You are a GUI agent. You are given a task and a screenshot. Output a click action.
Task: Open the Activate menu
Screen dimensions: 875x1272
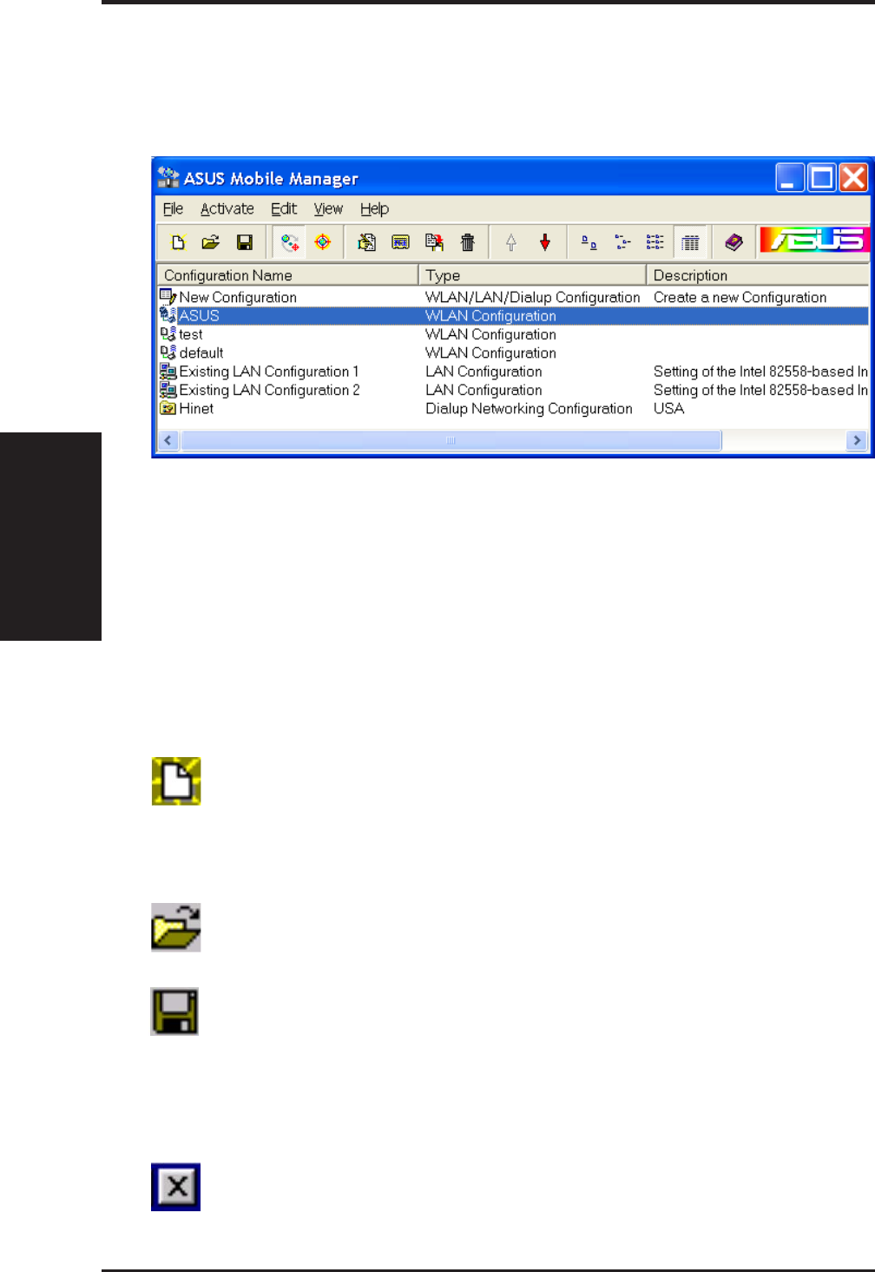[x=227, y=208]
